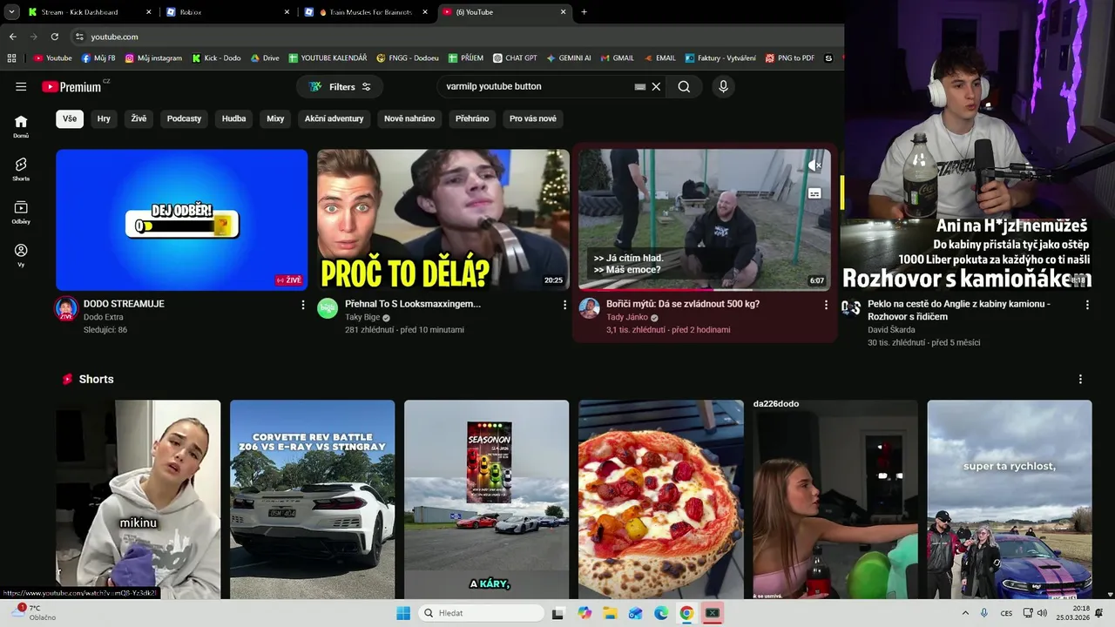Open File Explorer from the taskbar
Viewport: 1115px width, 627px height.
[610, 613]
